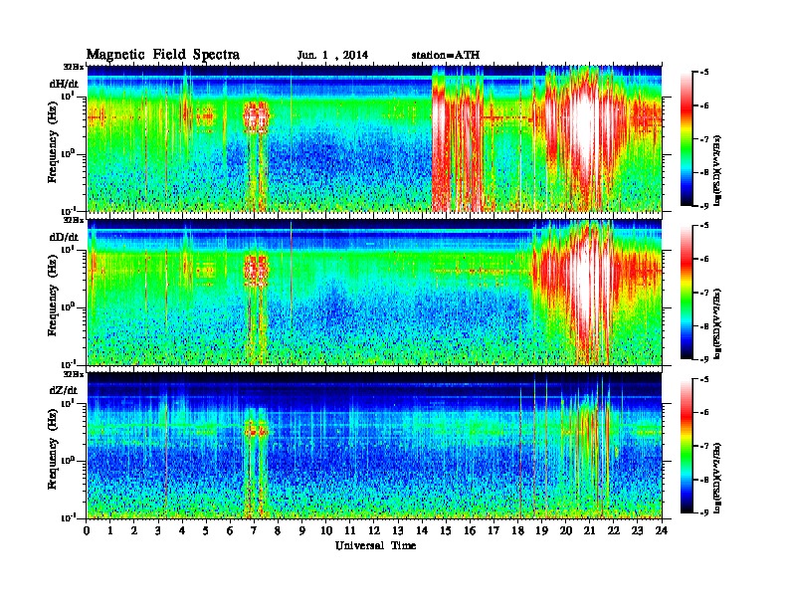Click the log PSD unit label beside dH/dt color scale
This screenshot has height=609, width=788.
pos(717,170)
